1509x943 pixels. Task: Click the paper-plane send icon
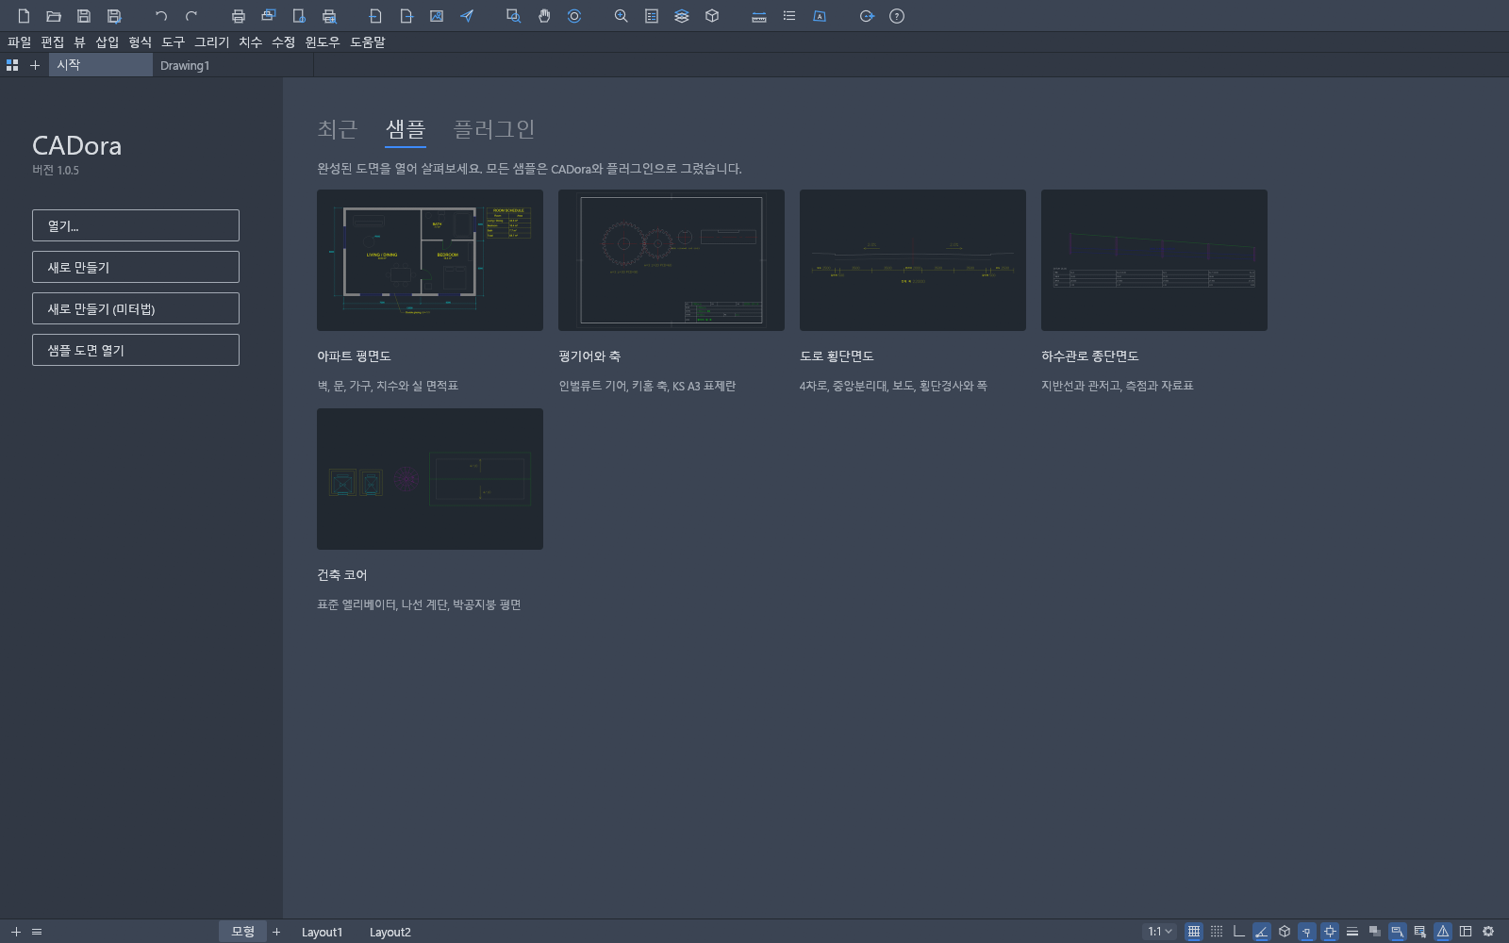click(467, 16)
